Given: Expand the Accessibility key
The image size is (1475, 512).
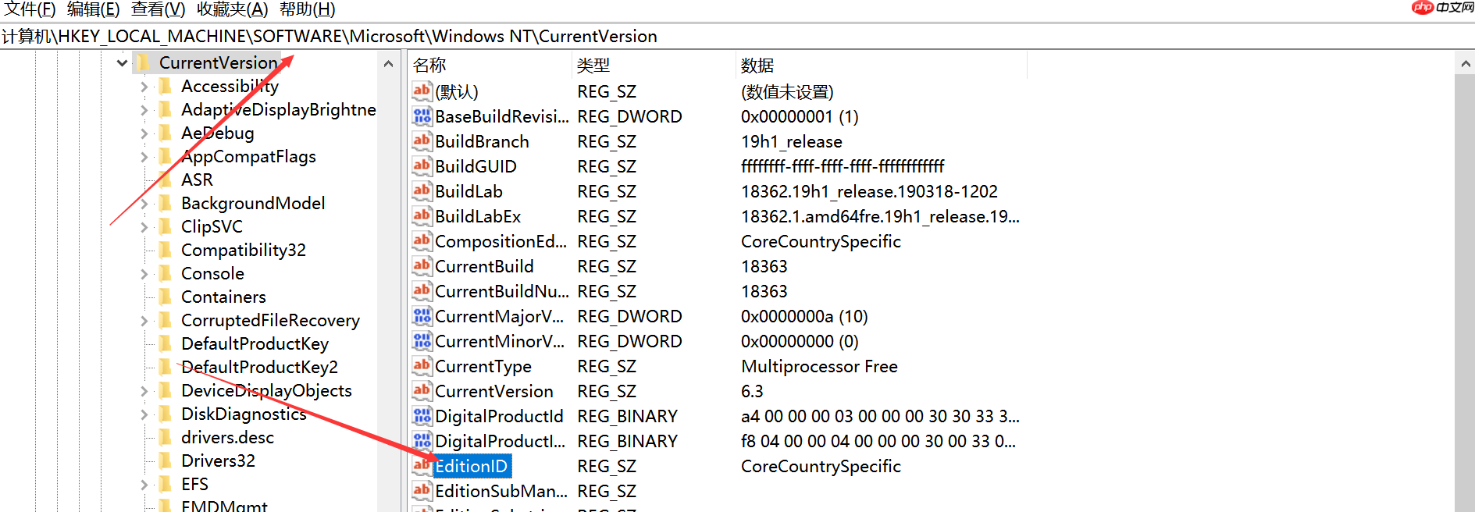Looking at the screenshot, I should (144, 87).
